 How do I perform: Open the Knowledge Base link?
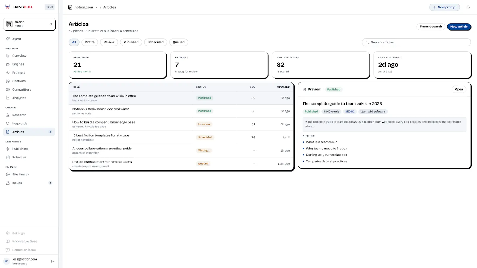pyautogui.click(x=29, y=241)
